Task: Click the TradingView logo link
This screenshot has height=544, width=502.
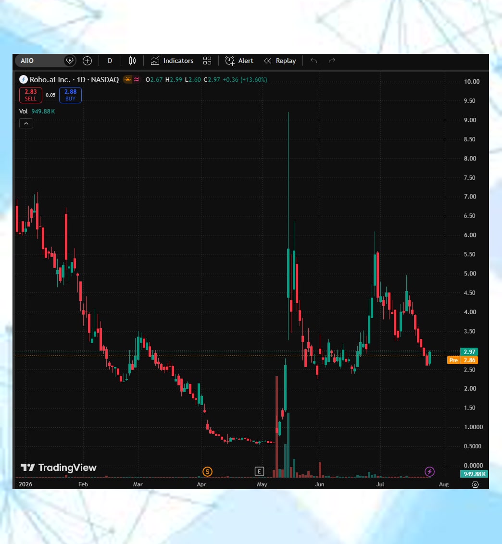Action: pos(58,468)
